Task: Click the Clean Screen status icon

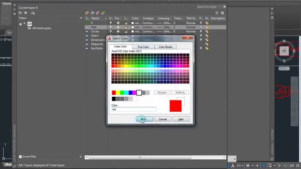Action: pyautogui.click(x=292, y=165)
